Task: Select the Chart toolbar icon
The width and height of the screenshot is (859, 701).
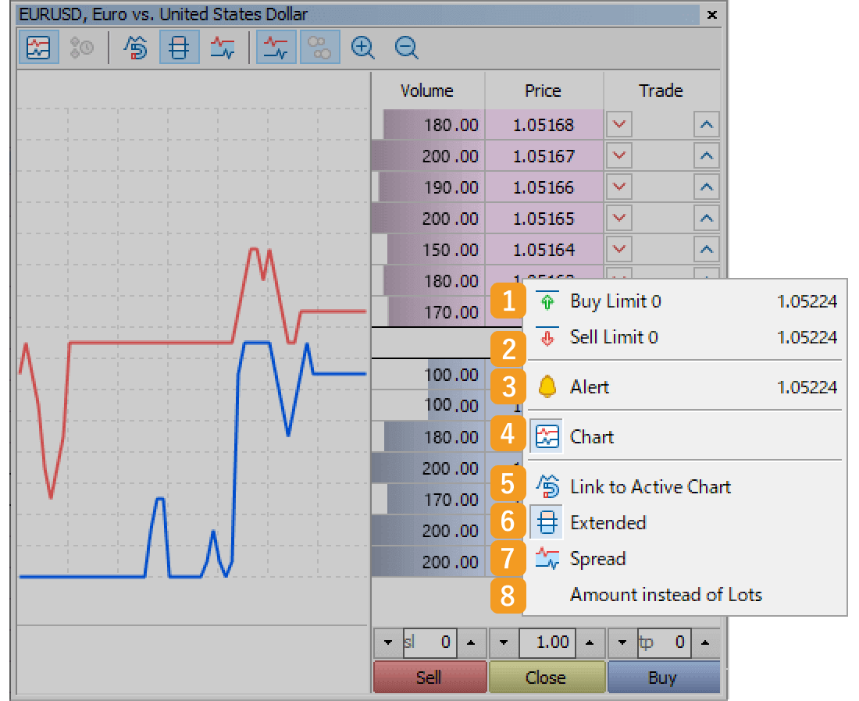Action: tap(38, 47)
